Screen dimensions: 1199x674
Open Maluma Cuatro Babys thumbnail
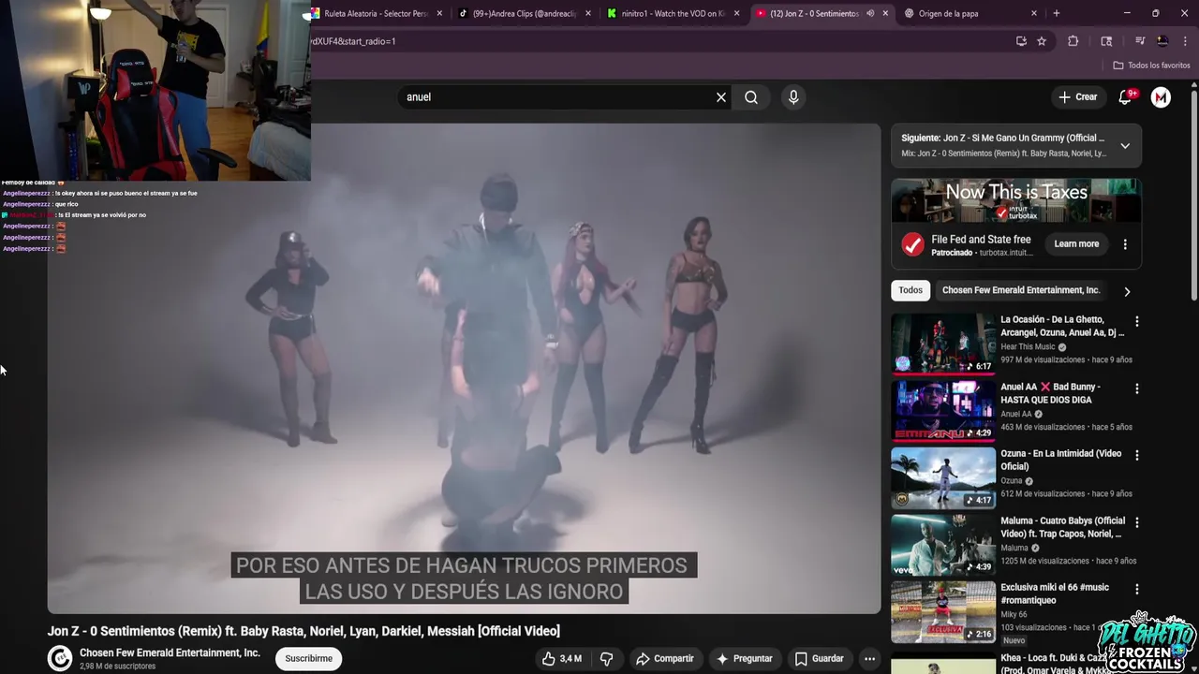click(943, 544)
